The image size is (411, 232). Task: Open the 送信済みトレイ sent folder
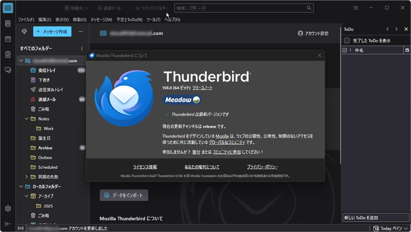pos(51,90)
